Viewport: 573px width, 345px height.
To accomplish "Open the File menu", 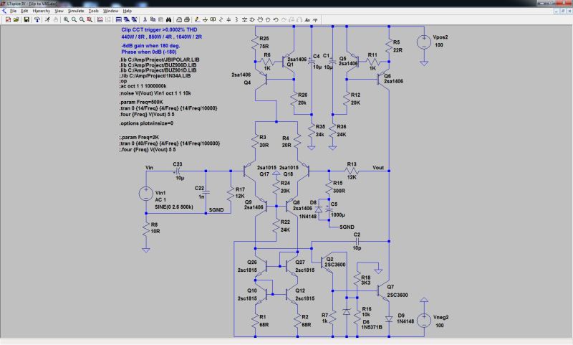I will click(14, 11).
